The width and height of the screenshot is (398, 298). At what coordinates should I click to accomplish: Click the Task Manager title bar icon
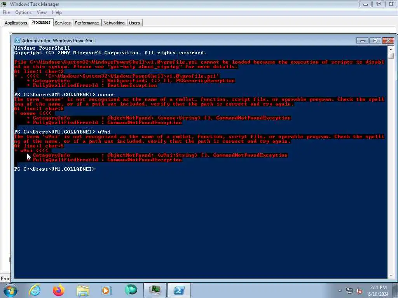tap(4, 4)
